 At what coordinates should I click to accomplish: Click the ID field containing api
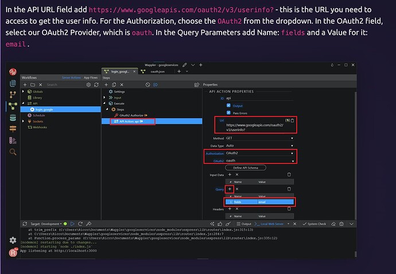point(259,98)
